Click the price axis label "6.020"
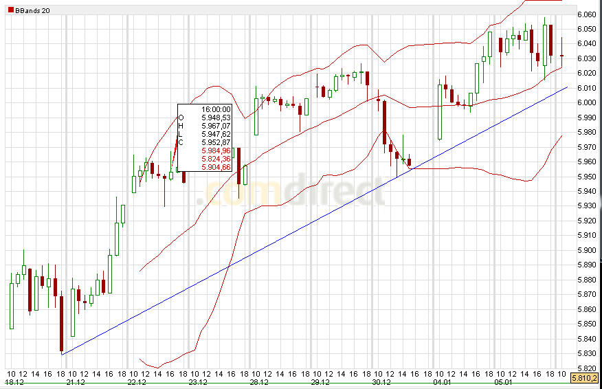This screenshot has width=602, height=389. point(587,74)
